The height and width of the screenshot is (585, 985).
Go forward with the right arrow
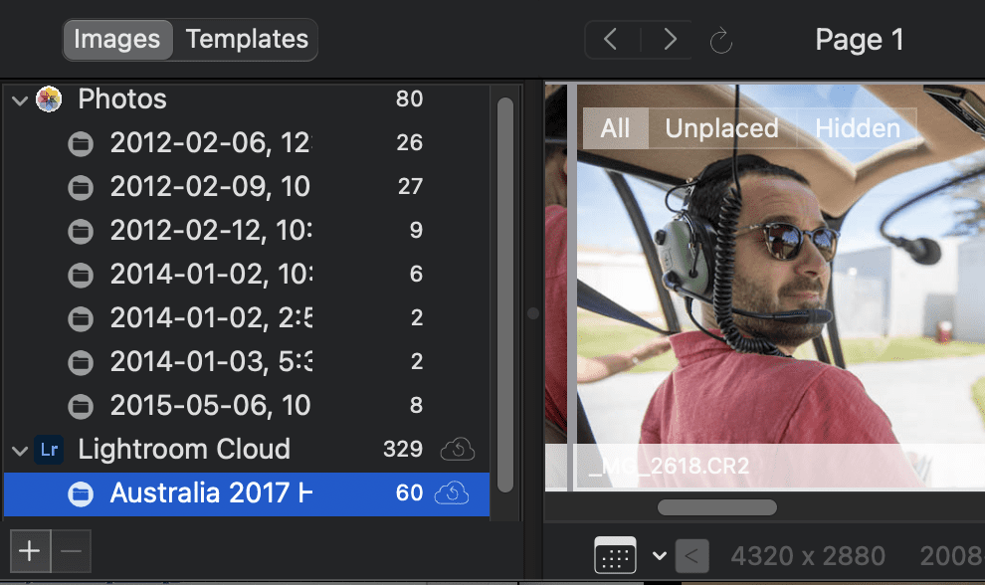[x=669, y=40]
